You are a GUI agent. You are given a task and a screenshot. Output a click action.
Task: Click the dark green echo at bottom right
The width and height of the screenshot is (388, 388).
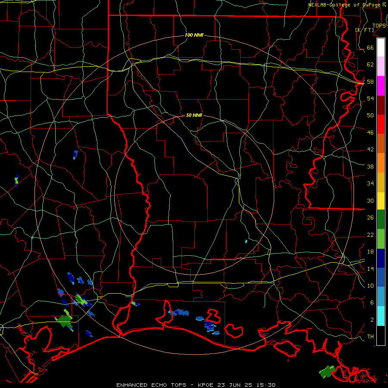[327, 372]
